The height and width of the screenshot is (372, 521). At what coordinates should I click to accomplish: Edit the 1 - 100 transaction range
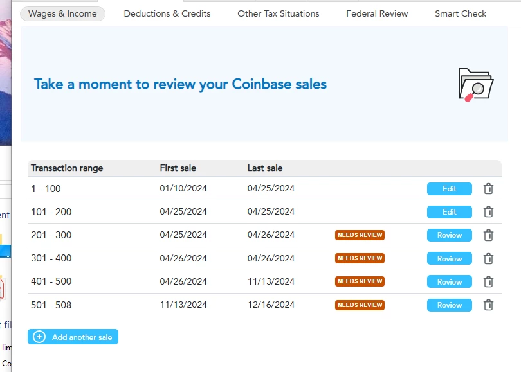[x=449, y=189]
